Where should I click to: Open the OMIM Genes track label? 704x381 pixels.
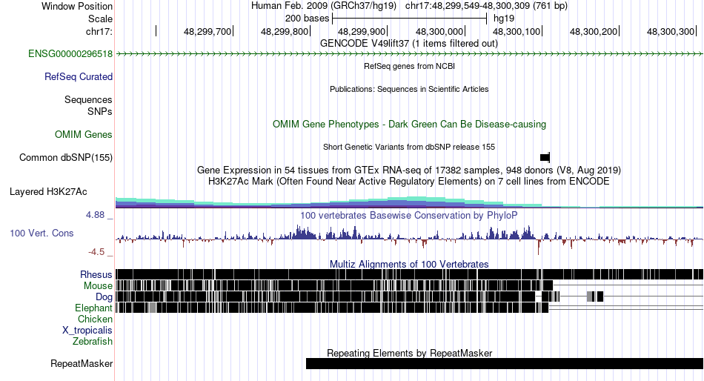84,135
